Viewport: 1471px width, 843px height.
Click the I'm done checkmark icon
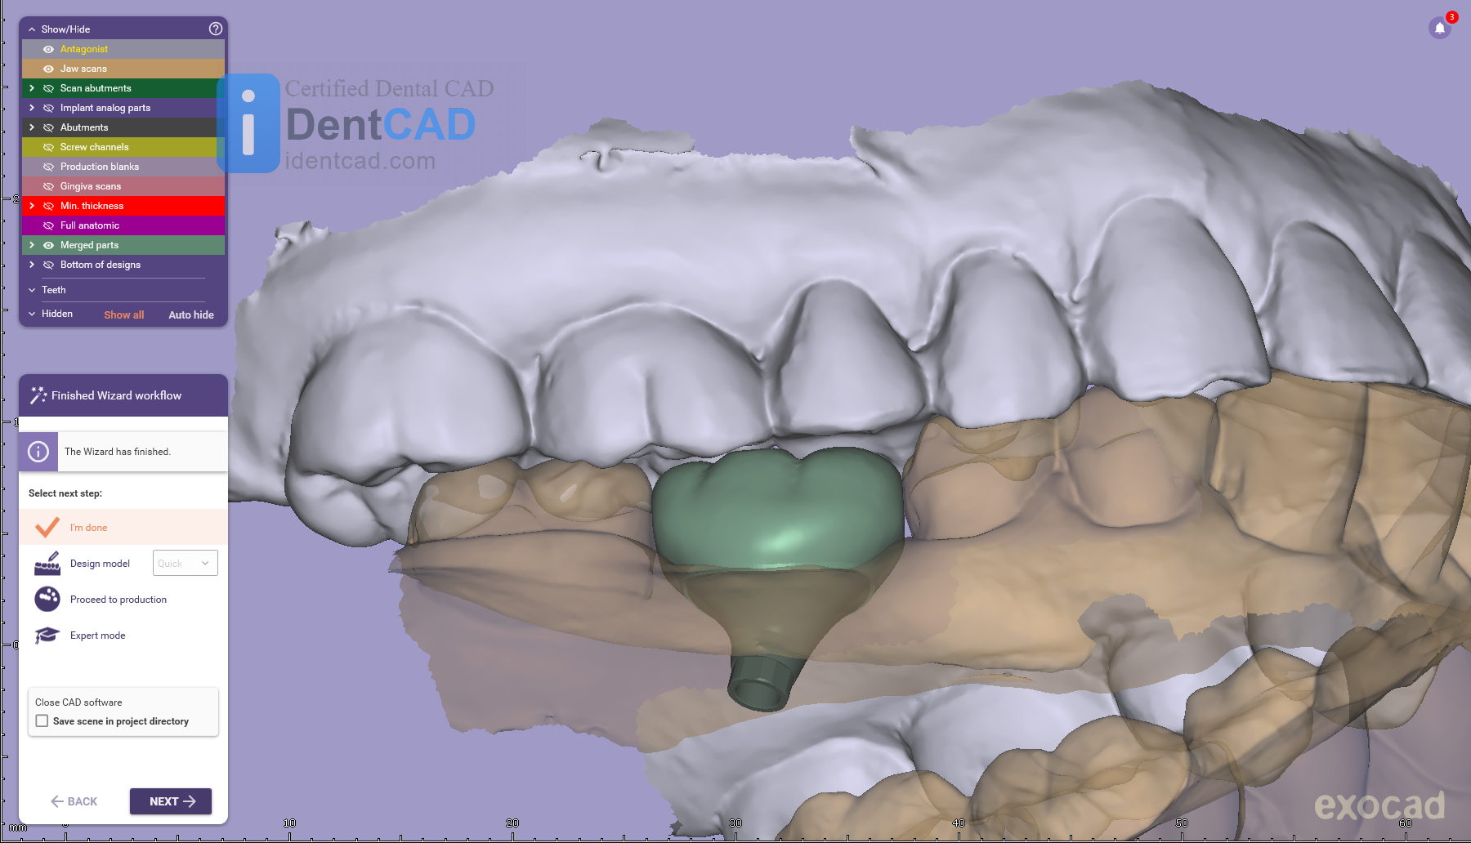[x=47, y=528]
